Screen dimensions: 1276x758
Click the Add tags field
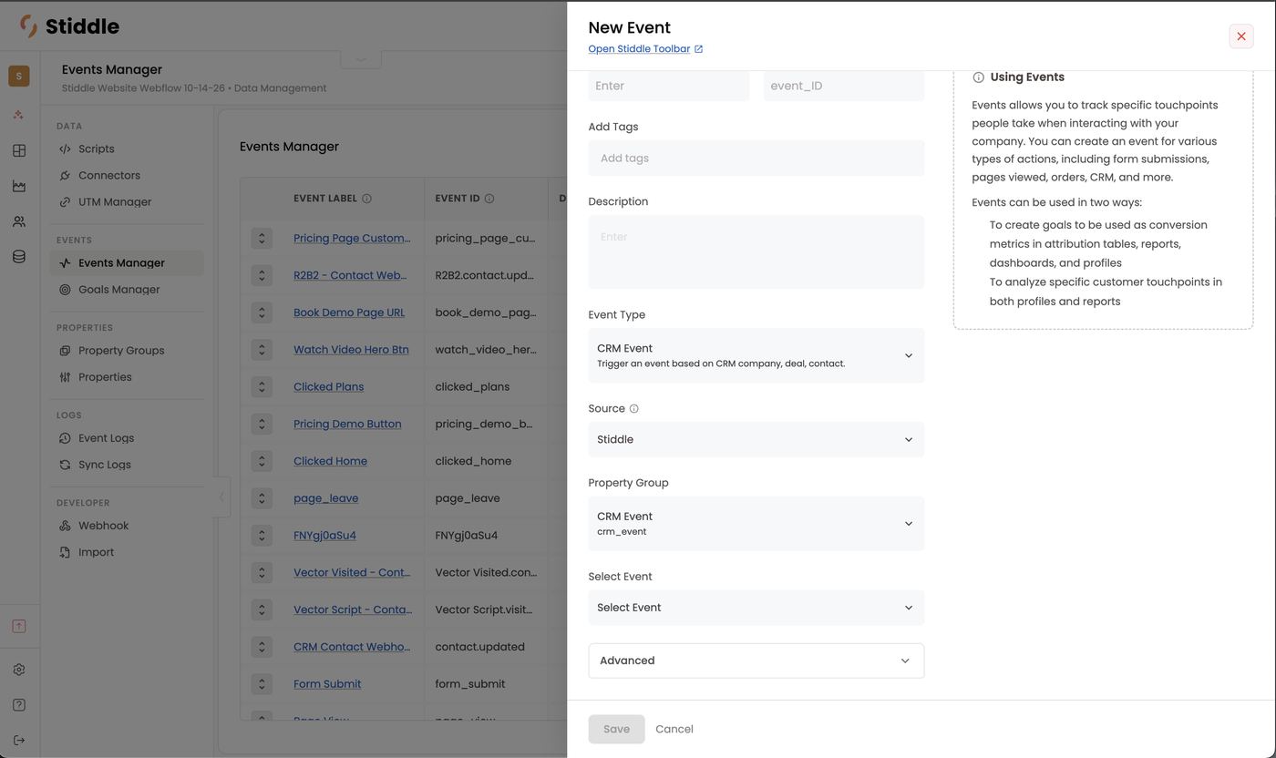(x=756, y=159)
